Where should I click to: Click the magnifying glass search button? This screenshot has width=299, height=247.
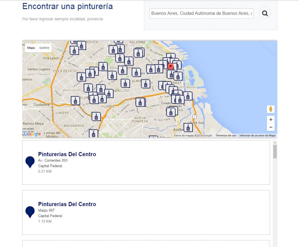point(265,13)
